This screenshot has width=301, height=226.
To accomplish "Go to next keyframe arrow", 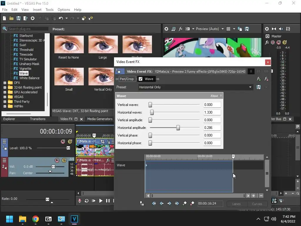I will pyautogui.click(x=169, y=203).
